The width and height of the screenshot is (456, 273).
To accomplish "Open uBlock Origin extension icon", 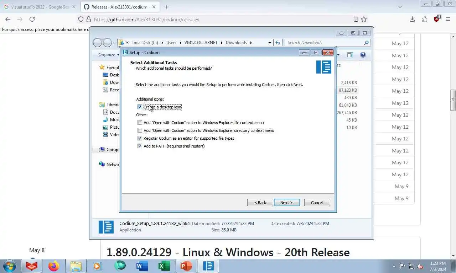I will [x=437, y=19].
